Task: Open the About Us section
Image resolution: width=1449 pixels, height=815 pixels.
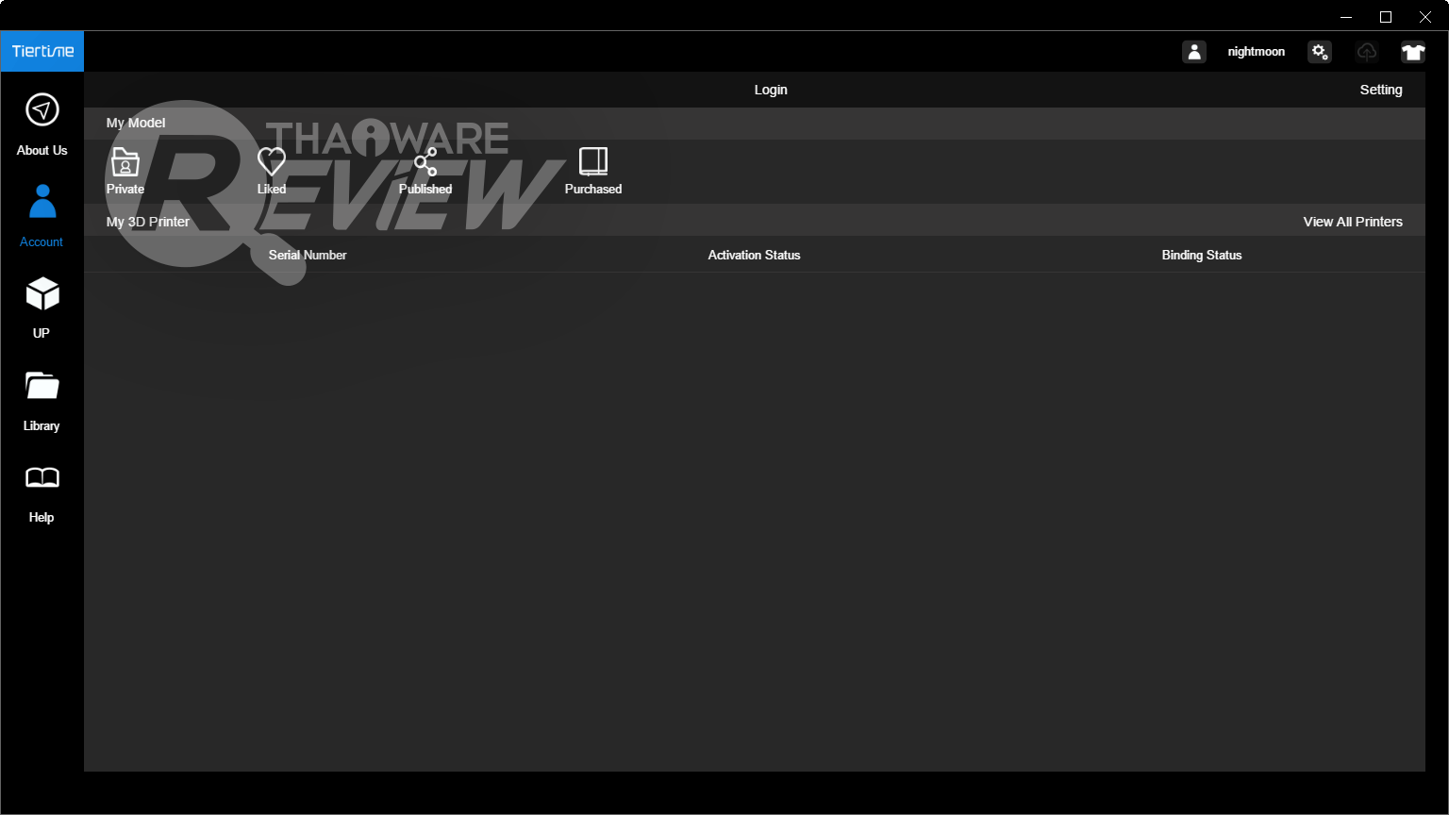Action: (42, 124)
